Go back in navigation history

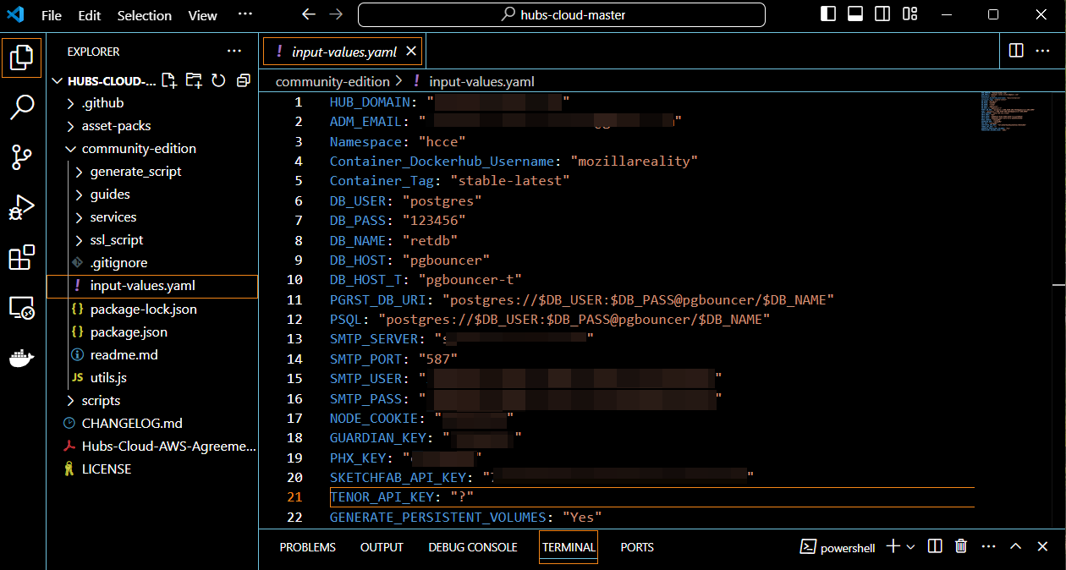(309, 14)
